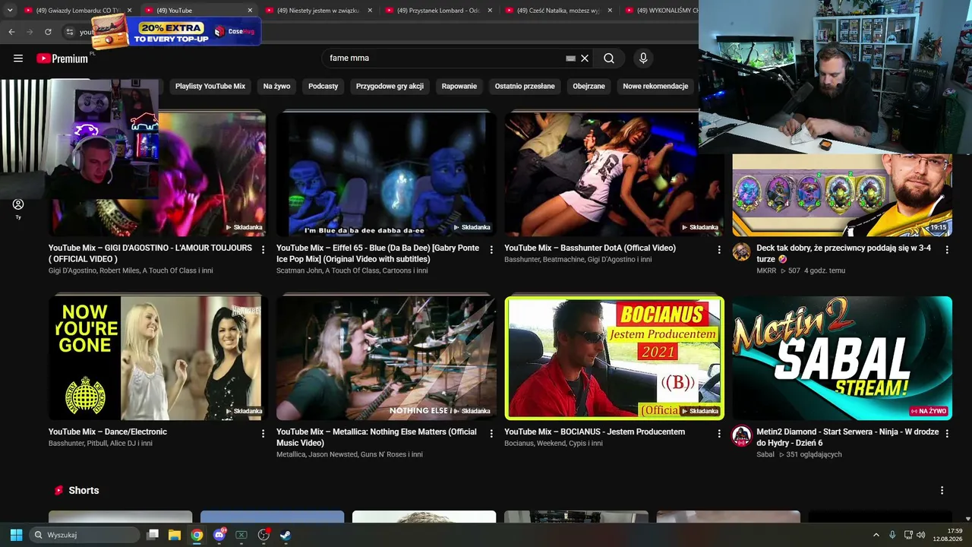Open Steam from the taskbar
972x547 pixels.
click(286, 535)
